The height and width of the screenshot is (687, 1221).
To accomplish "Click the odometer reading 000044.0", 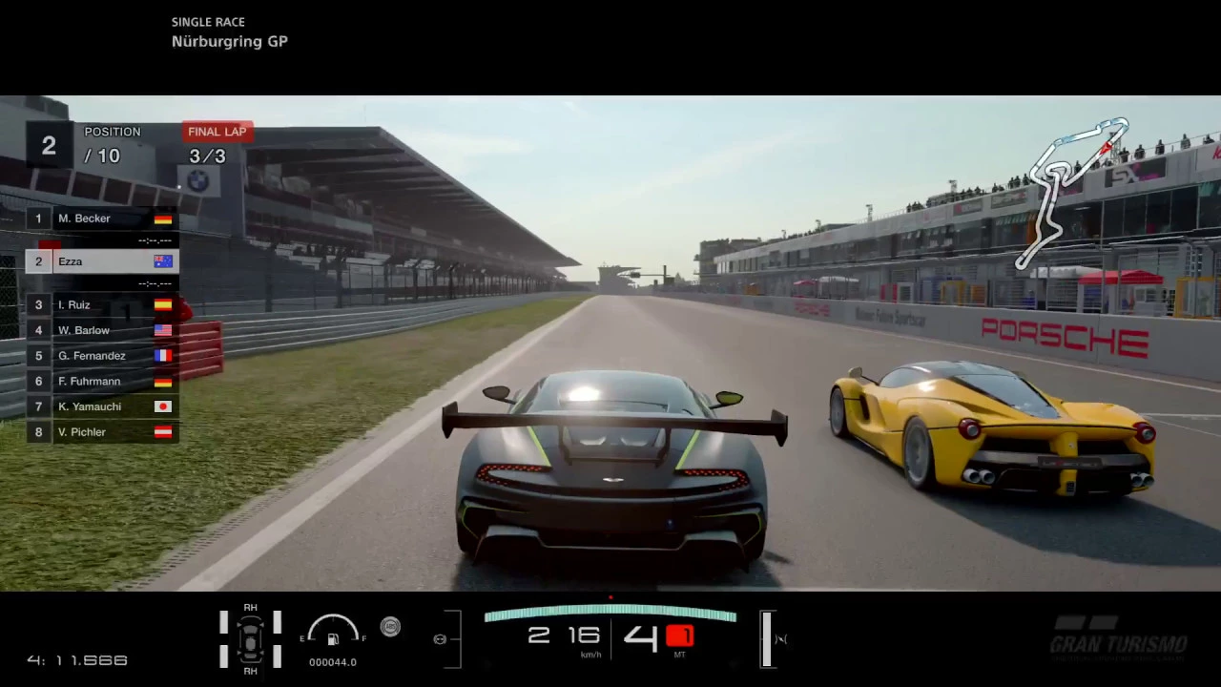I will (x=333, y=662).
